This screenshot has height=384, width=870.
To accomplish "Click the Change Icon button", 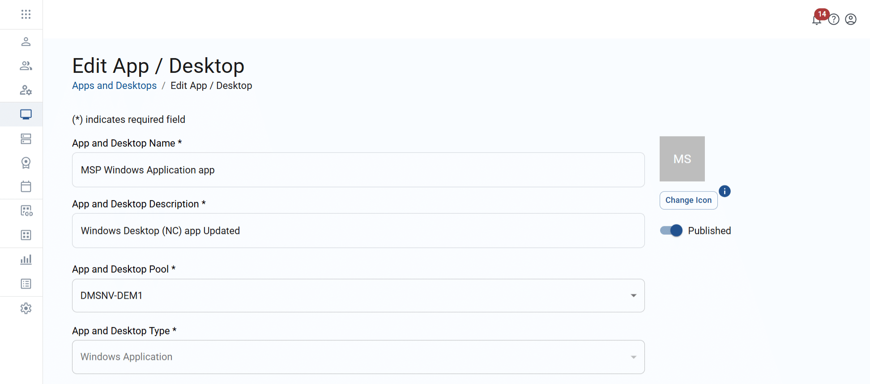I will [688, 200].
